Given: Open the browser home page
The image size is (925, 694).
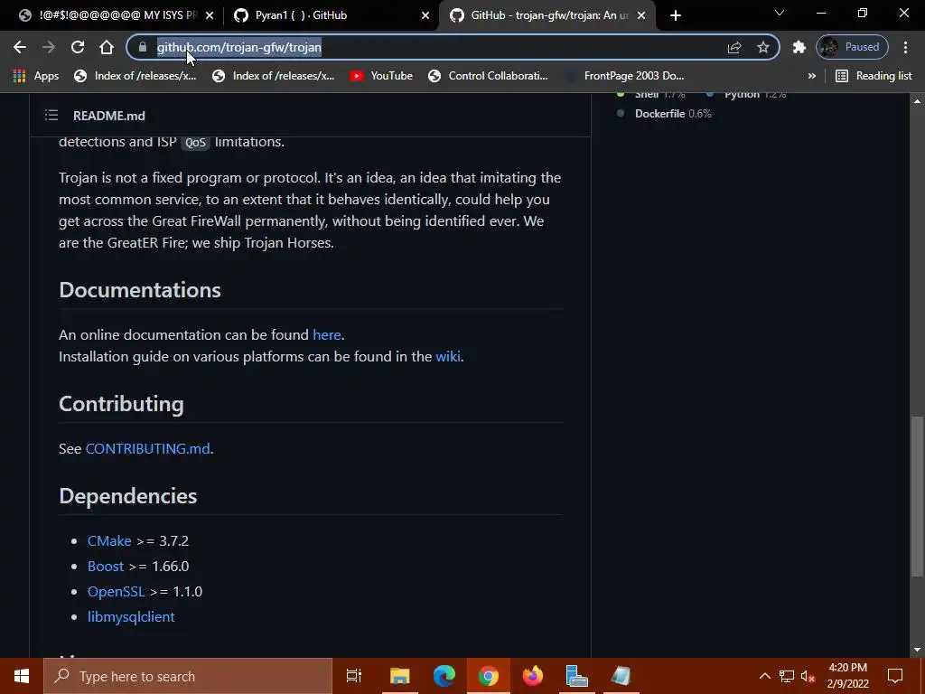Looking at the screenshot, I should pos(107,47).
